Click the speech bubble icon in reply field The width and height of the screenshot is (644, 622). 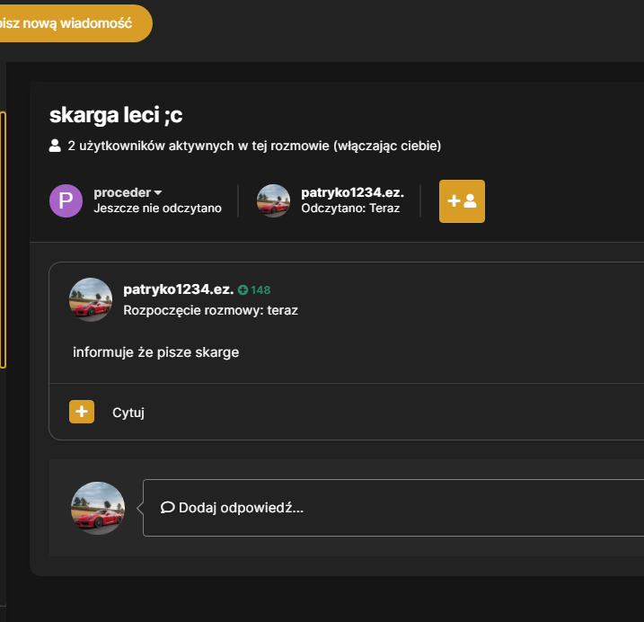point(168,507)
